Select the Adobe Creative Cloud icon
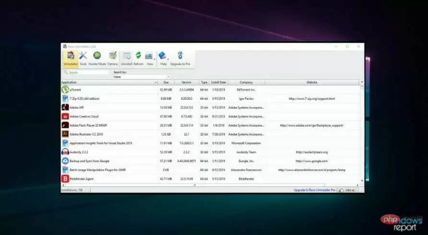 coord(65,116)
